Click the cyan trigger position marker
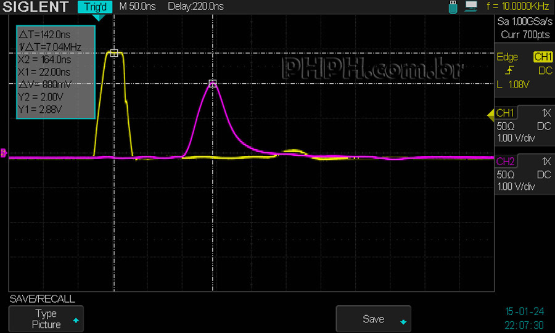The width and height of the screenshot is (555, 333). [98, 18]
